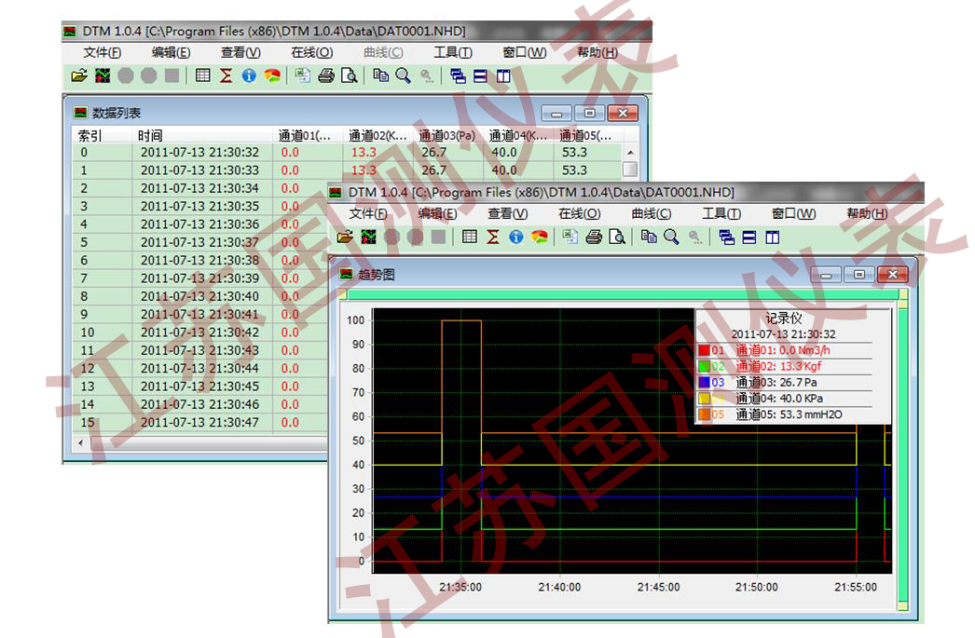Click the data list vertical scrollbar thumb
This screenshot has height=638, width=975.
pyautogui.click(x=630, y=170)
